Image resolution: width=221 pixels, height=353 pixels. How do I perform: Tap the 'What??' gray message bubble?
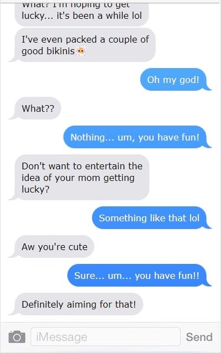[38, 108]
